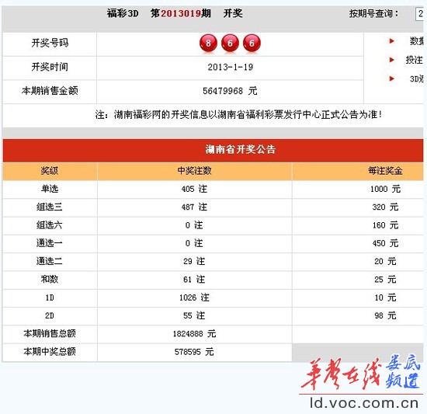The image size is (427, 414).
Task: Select the 单选 row label
Action: tap(49, 189)
